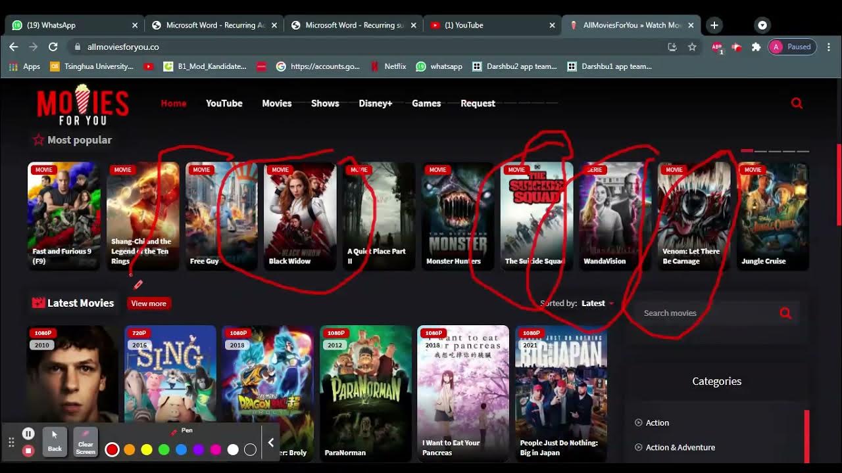Select yellow pen color

(x=147, y=449)
